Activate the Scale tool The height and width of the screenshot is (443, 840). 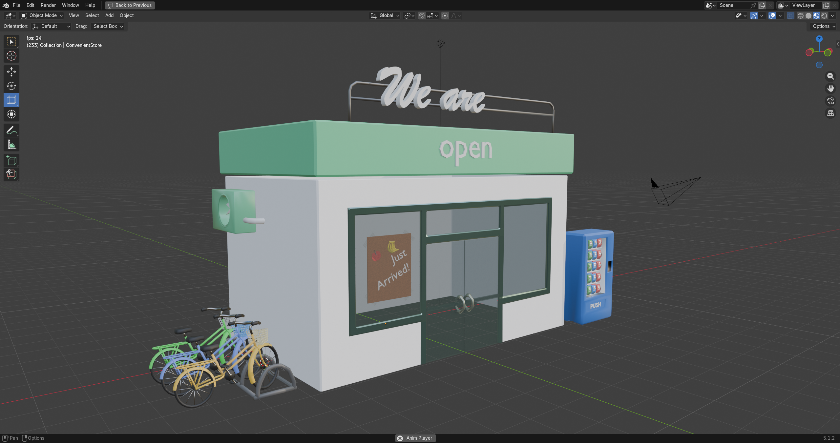[11, 100]
